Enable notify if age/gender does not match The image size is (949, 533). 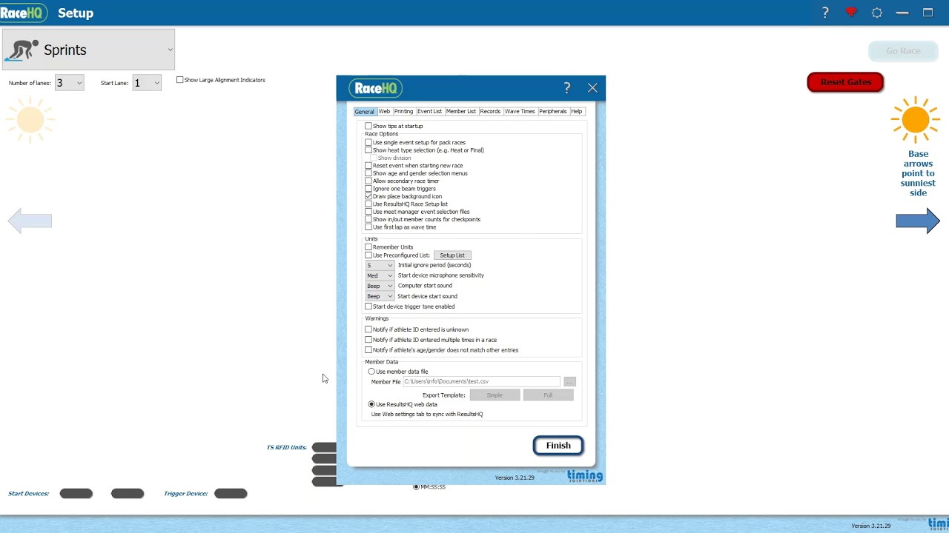coord(368,350)
